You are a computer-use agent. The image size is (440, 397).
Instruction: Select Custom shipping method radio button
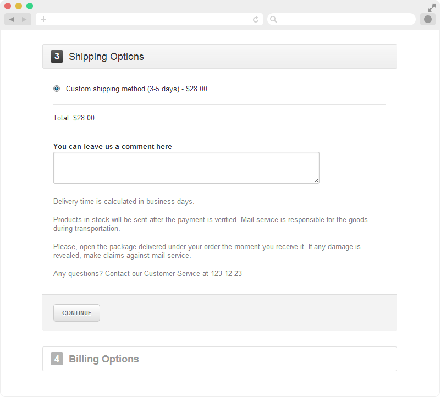(x=57, y=89)
